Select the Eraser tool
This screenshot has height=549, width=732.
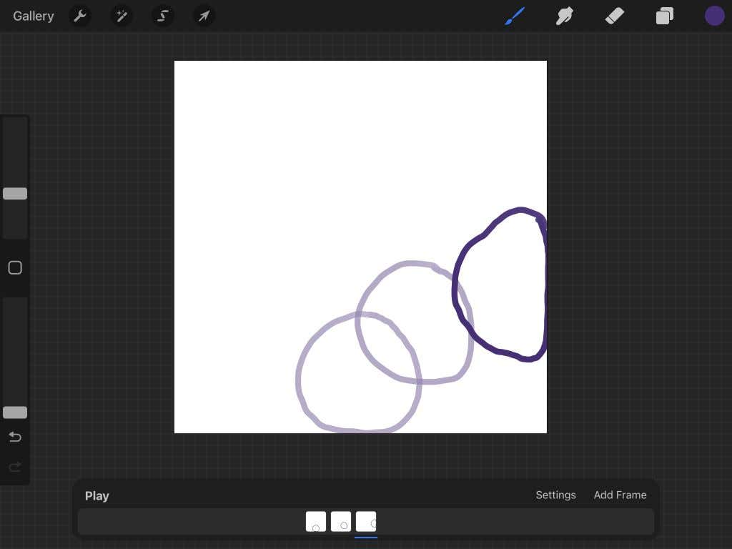(615, 16)
